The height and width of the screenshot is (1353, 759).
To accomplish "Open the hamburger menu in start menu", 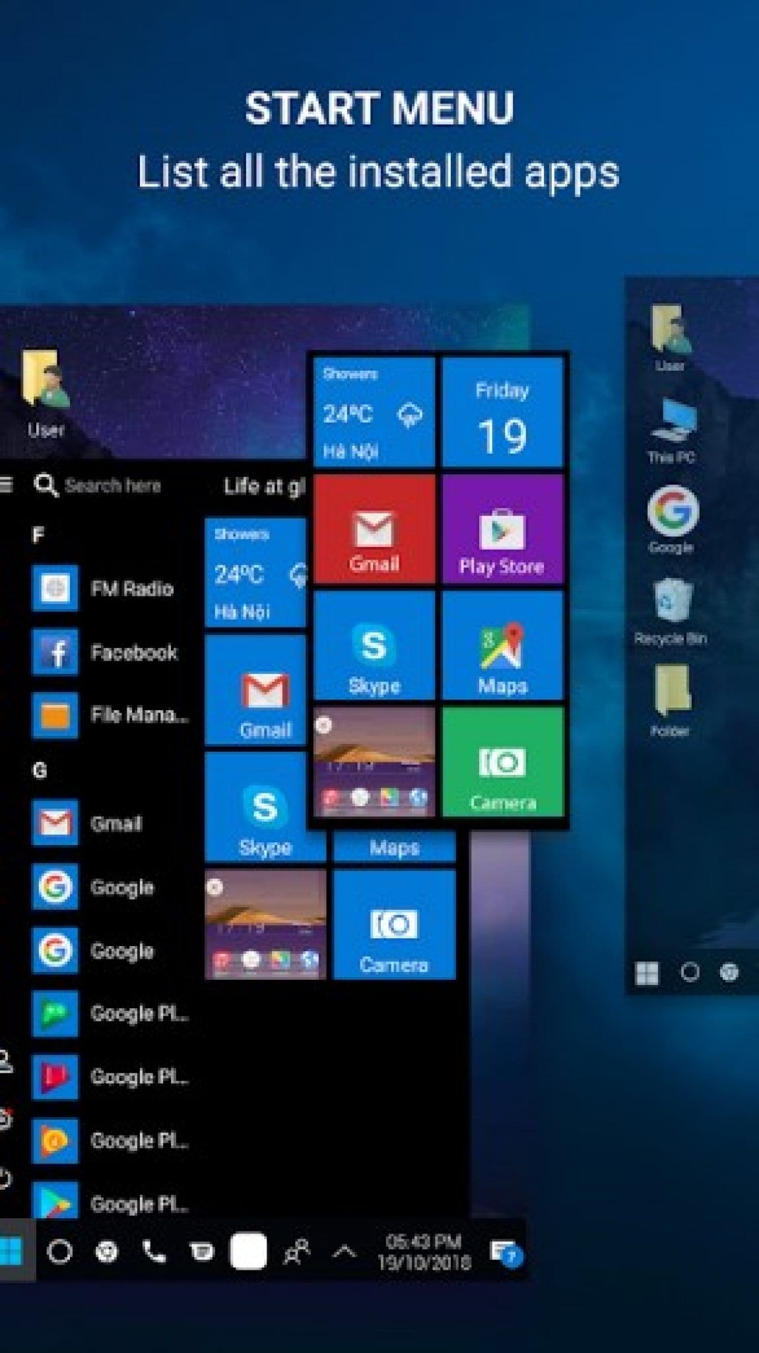I will point(6,485).
